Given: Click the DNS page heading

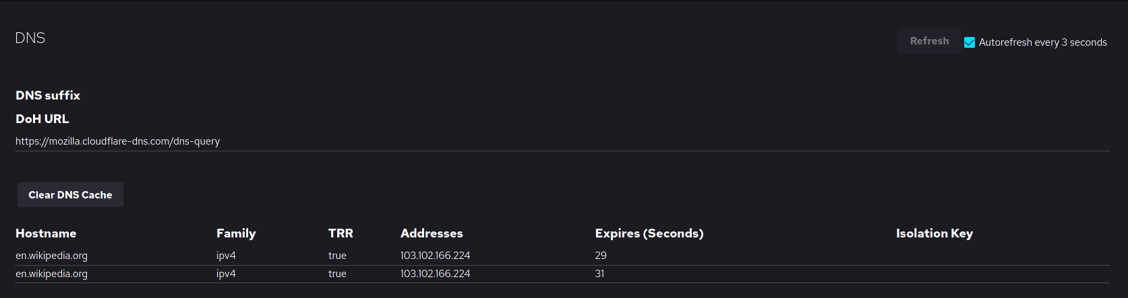Looking at the screenshot, I should point(30,38).
